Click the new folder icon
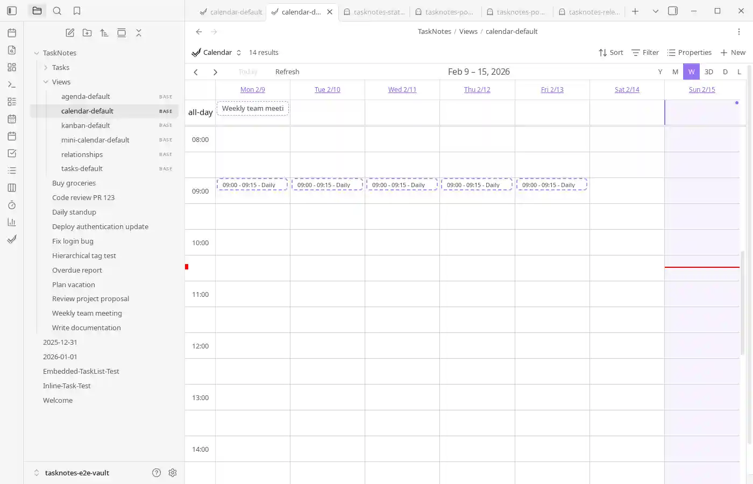The width and height of the screenshot is (753, 484). pos(87,32)
